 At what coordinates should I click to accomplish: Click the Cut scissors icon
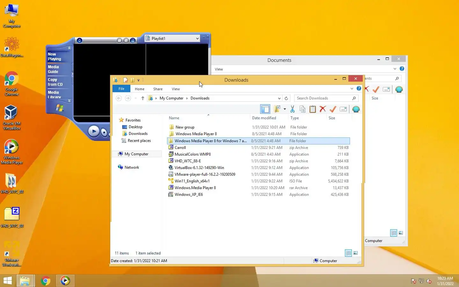click(292, 109)
